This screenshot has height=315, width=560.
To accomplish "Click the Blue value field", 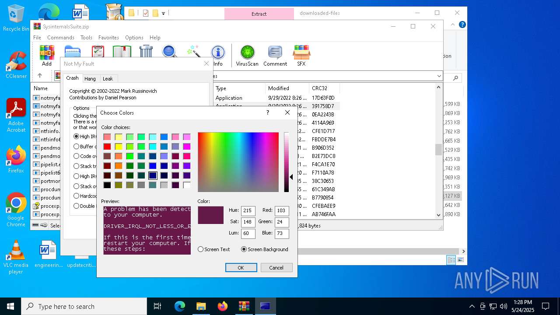I will (x=282, y=233).
